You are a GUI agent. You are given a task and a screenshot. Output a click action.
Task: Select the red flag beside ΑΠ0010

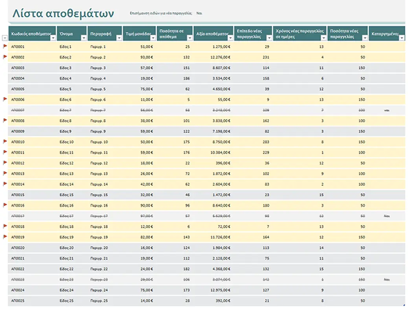tap(5, 142)
